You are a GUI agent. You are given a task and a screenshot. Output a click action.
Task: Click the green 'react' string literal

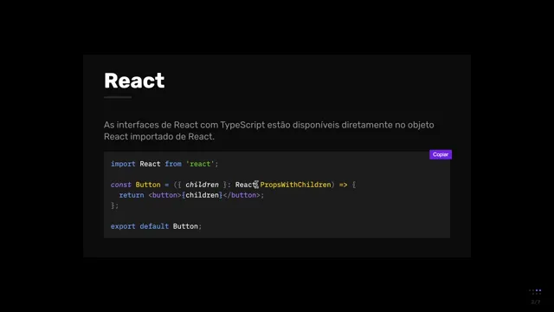[200, 164]
